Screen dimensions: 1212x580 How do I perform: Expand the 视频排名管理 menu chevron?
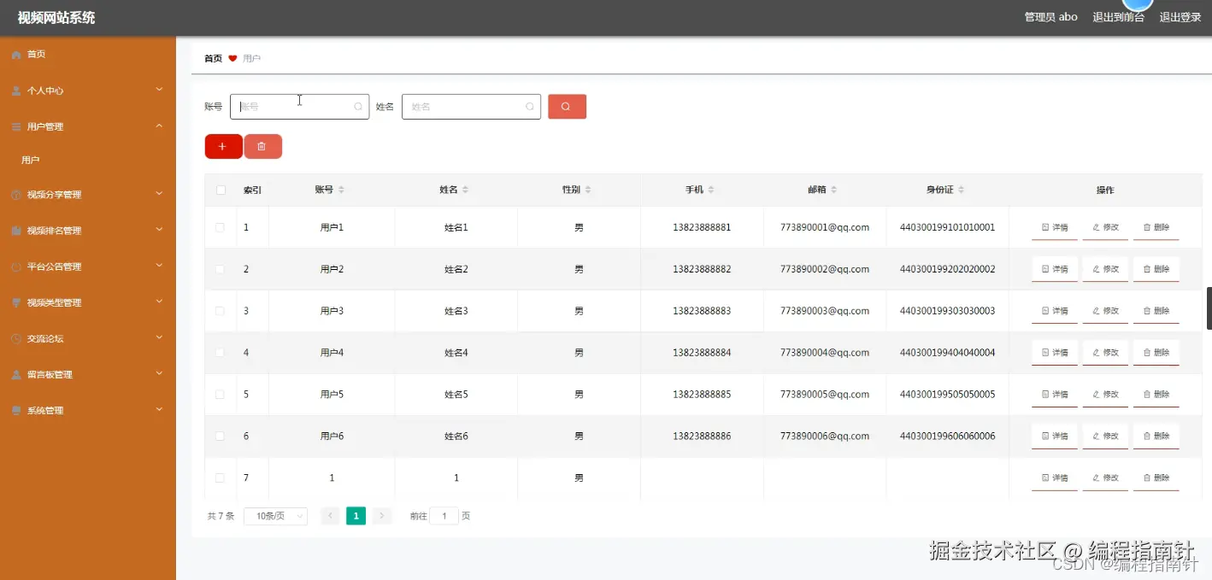[x=159, y=230]
